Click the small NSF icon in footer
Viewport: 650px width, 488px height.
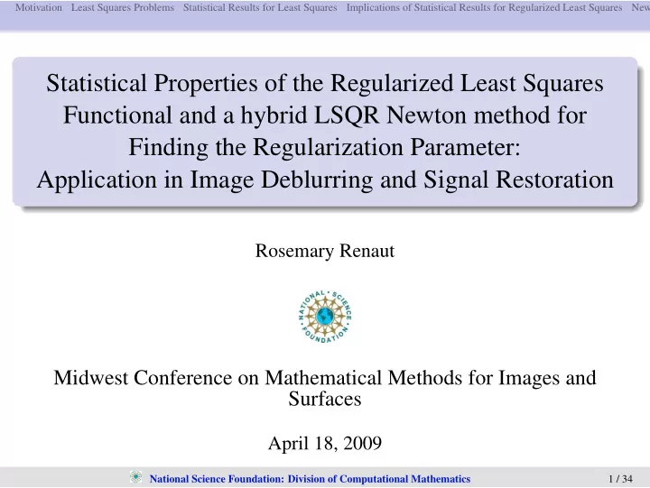[x=135, y=477]
